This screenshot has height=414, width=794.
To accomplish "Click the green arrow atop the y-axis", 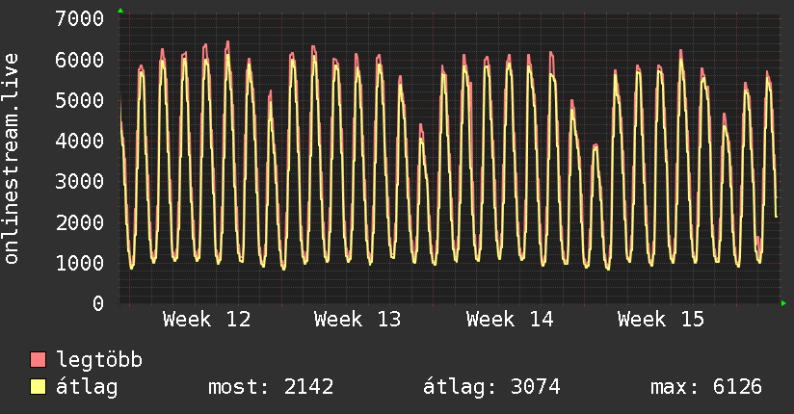I will click(120, 11).
